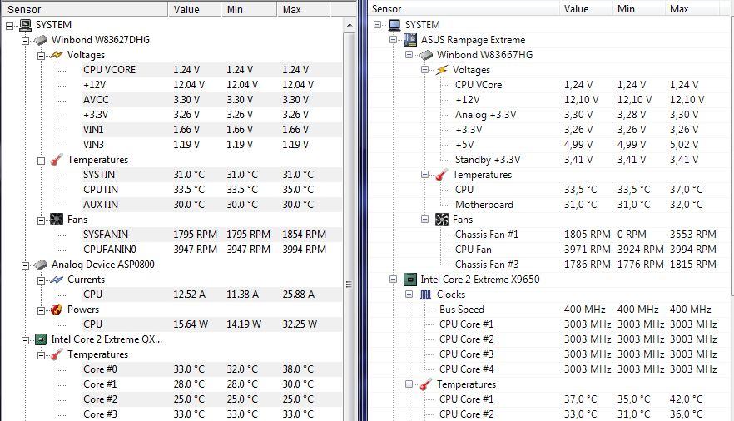This screenshot has width=734, height=421.
Task: Click the SYSTEM computer icon in left window
Action: click(x=25, y=25)
